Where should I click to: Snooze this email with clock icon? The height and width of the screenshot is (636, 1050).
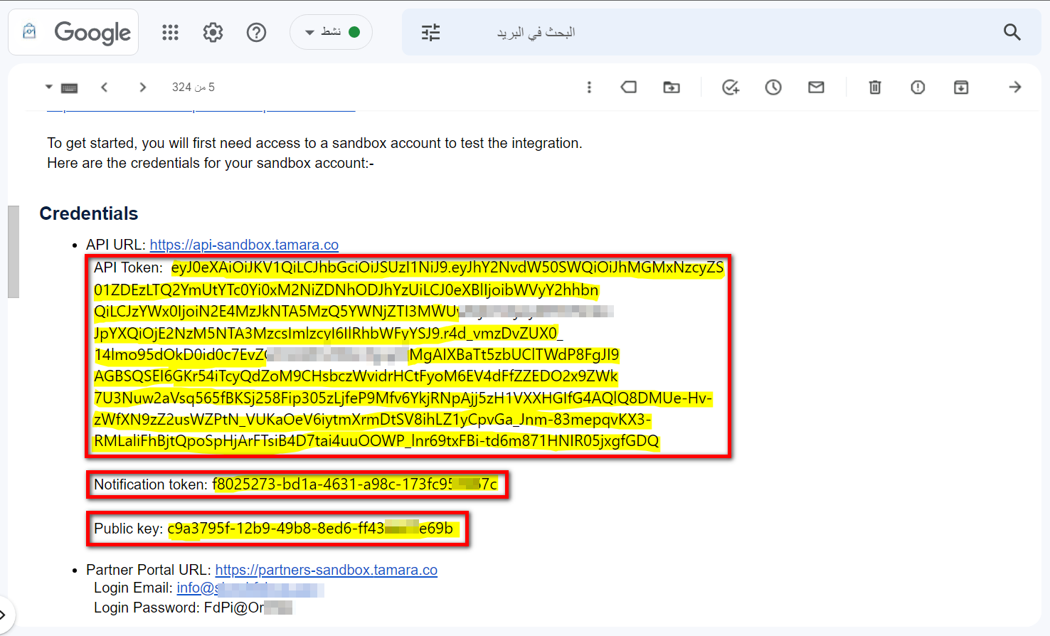[773, 87]
